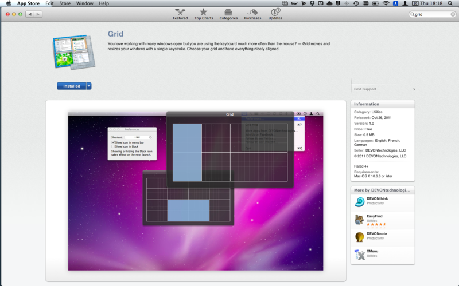
Task: Open DEVONthink app page link
Action: [377, 198]
